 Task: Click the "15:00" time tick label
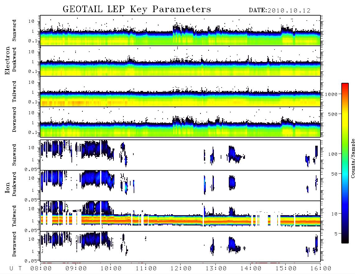[286, 269]
